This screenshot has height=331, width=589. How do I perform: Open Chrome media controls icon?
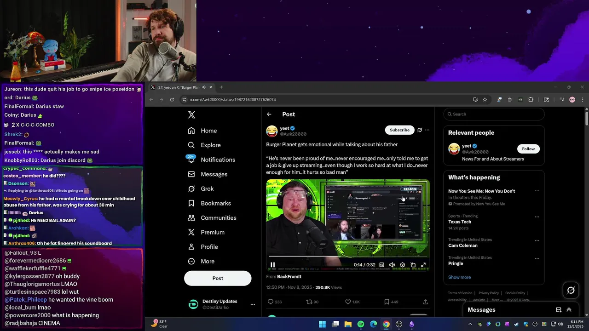[561, 99]
